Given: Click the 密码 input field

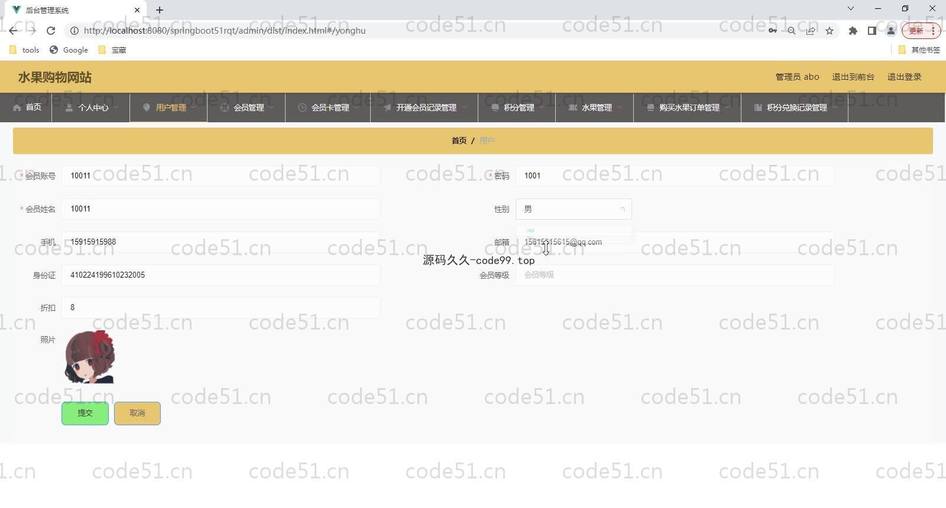Looking at the screenshot, I should [675, 176].
